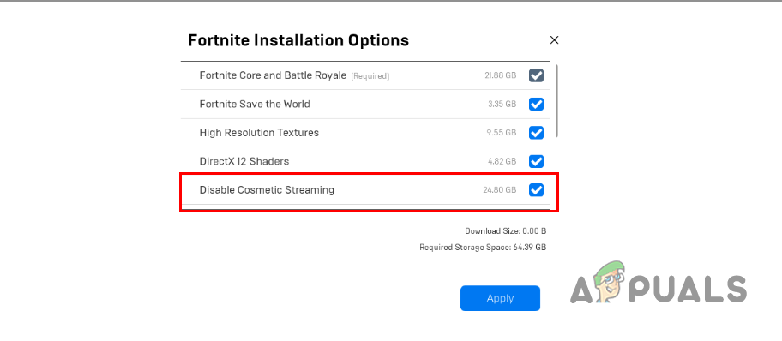782x341 pixels.
Task: Click the 21.88 GB size value
Action: [x=500, y=75]
